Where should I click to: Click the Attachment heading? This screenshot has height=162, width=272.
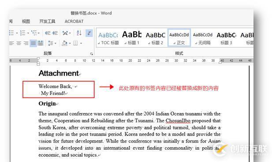pyautogui.click(x=59, y=73)
